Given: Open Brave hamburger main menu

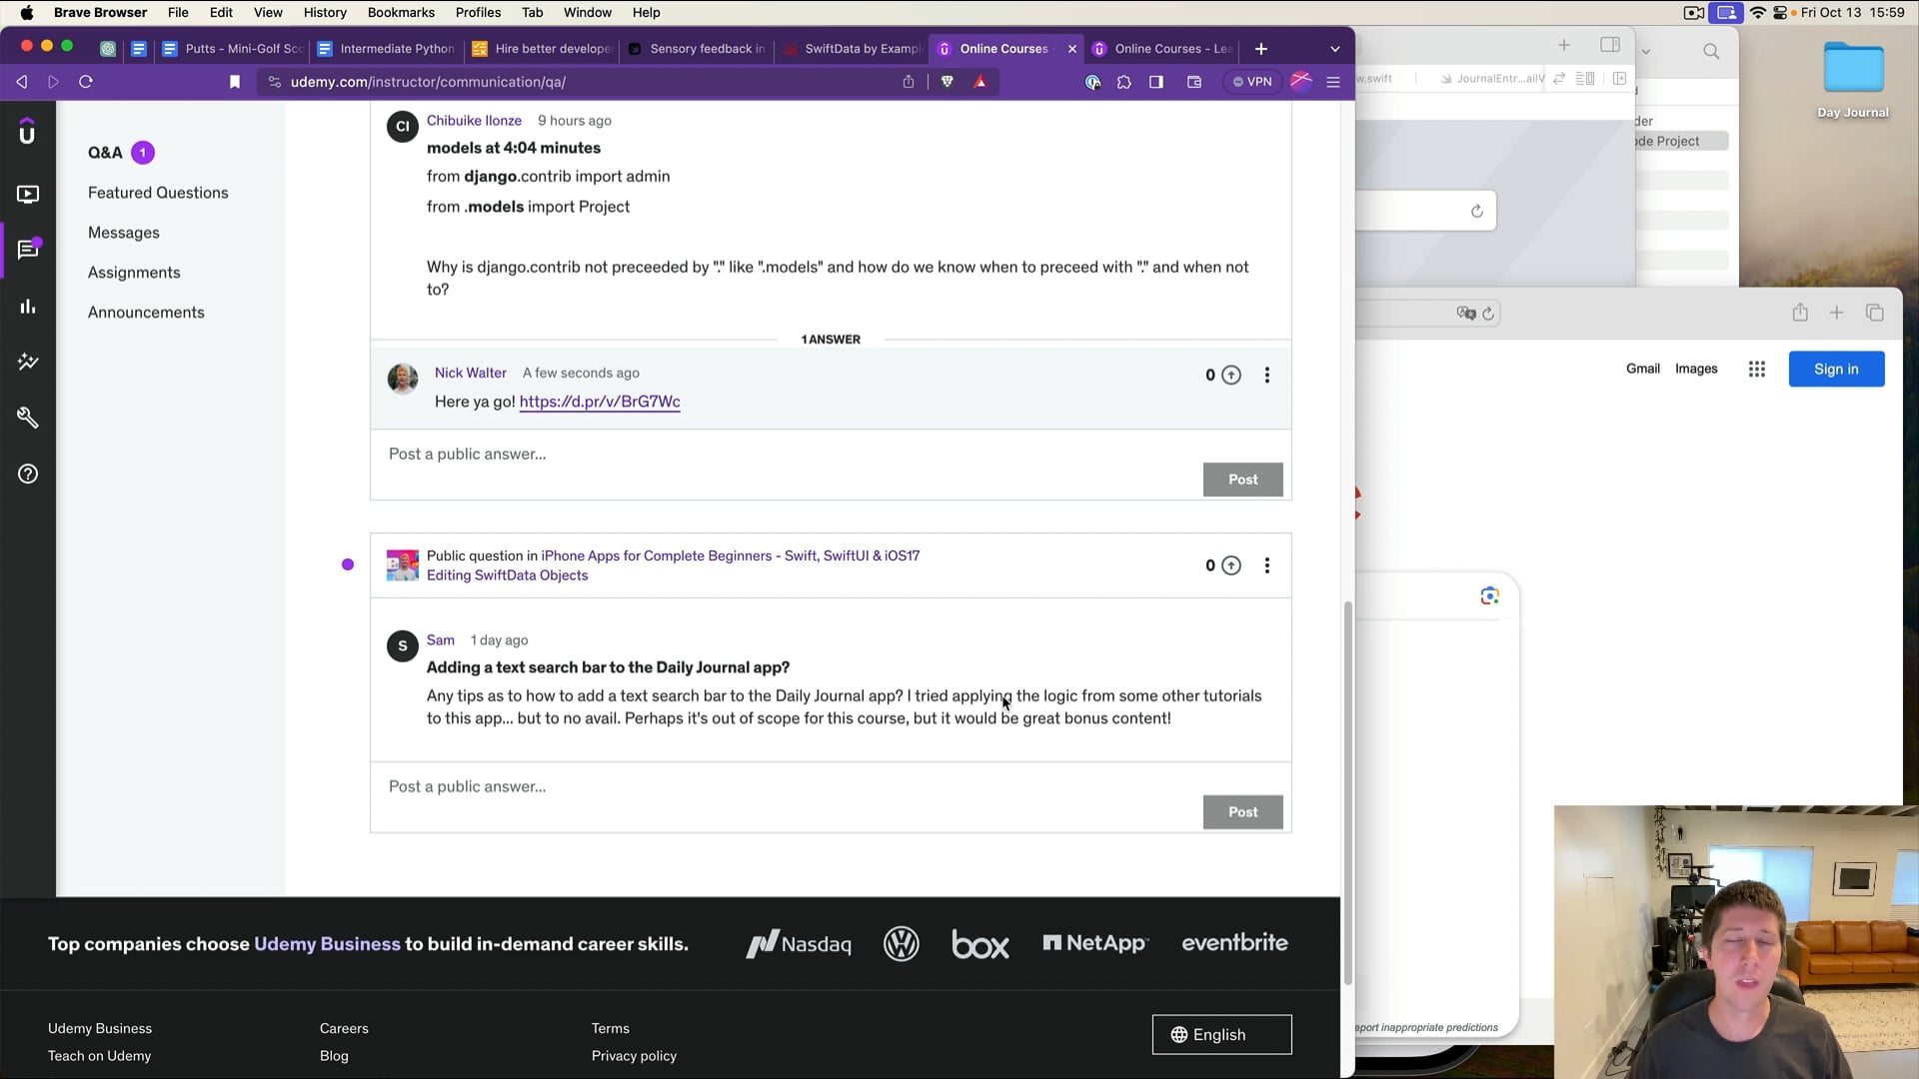Looking at the screenshot, I should click(x=1333, y=82).
